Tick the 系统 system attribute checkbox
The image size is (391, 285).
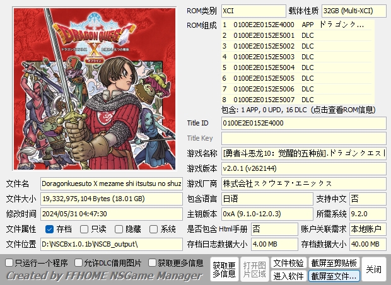pos(153,229)
